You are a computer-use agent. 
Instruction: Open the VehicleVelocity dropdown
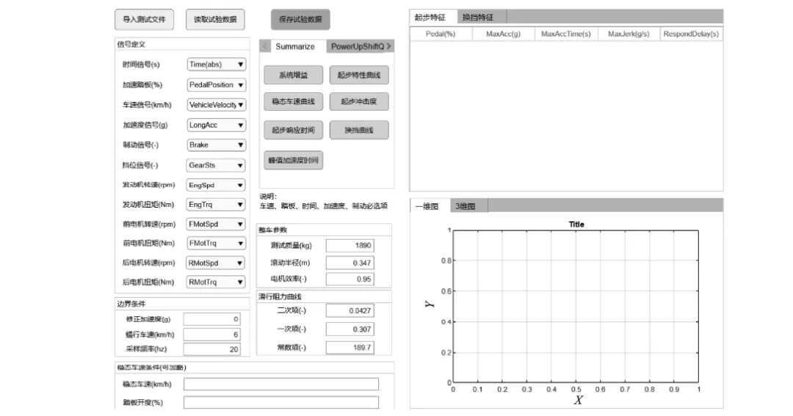pos(216,105)
